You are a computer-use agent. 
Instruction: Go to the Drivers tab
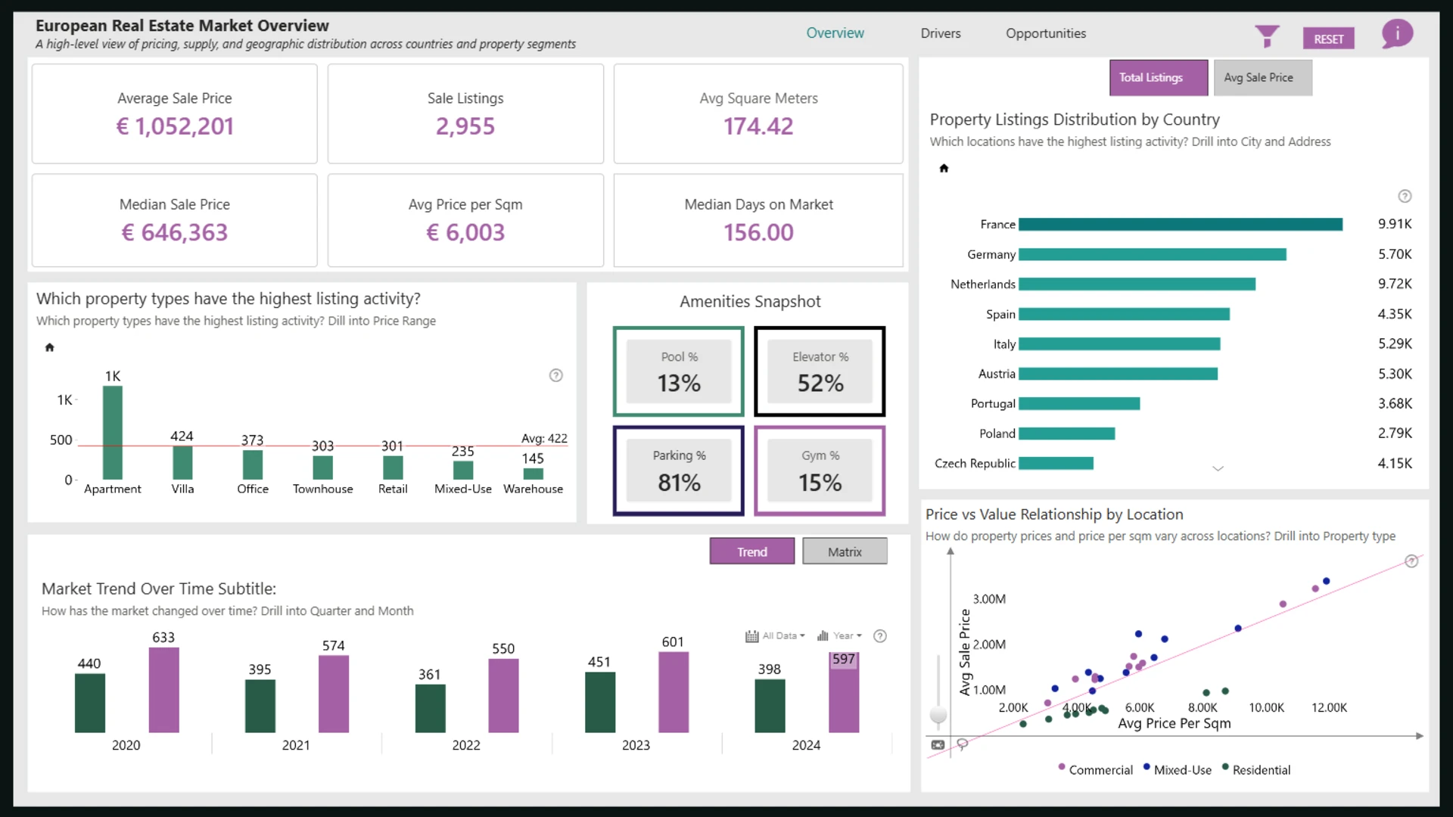pyautogui.click(x=940, y=33)
